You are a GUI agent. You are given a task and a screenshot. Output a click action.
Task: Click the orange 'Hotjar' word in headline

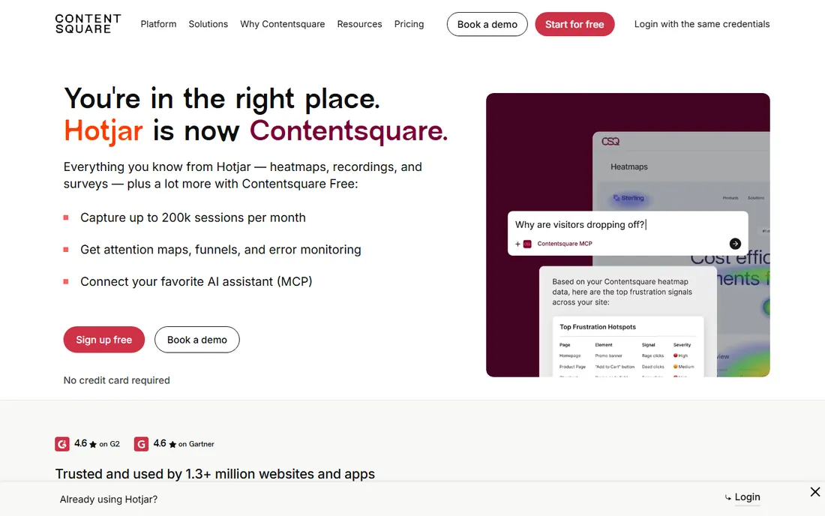coord(103,131)
